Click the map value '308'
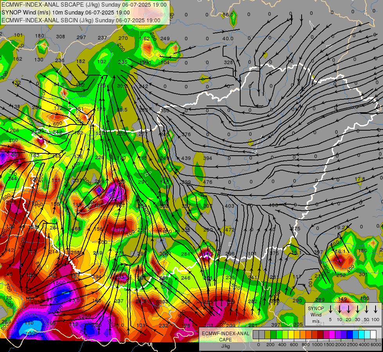383x352 pixels. click(x=61, y=37)
